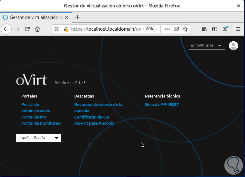Select the Gestor de virtualización tab
Image resolution: width=245 pixels, height=177 pixels.
(36, 17)
